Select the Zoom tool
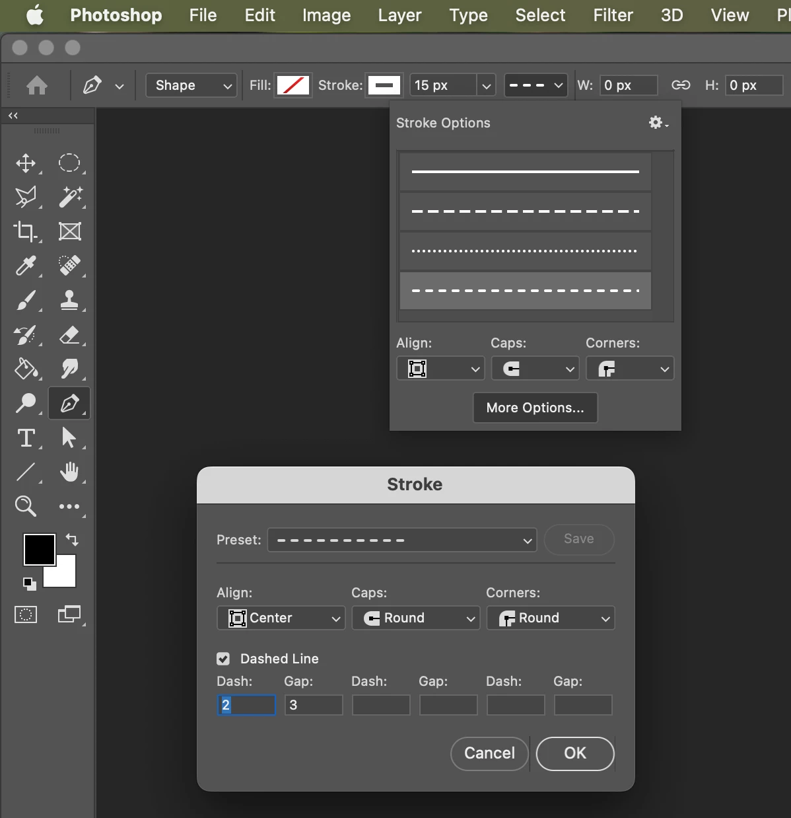The height and width of the screenshot is (818, 791). (26, 506)
